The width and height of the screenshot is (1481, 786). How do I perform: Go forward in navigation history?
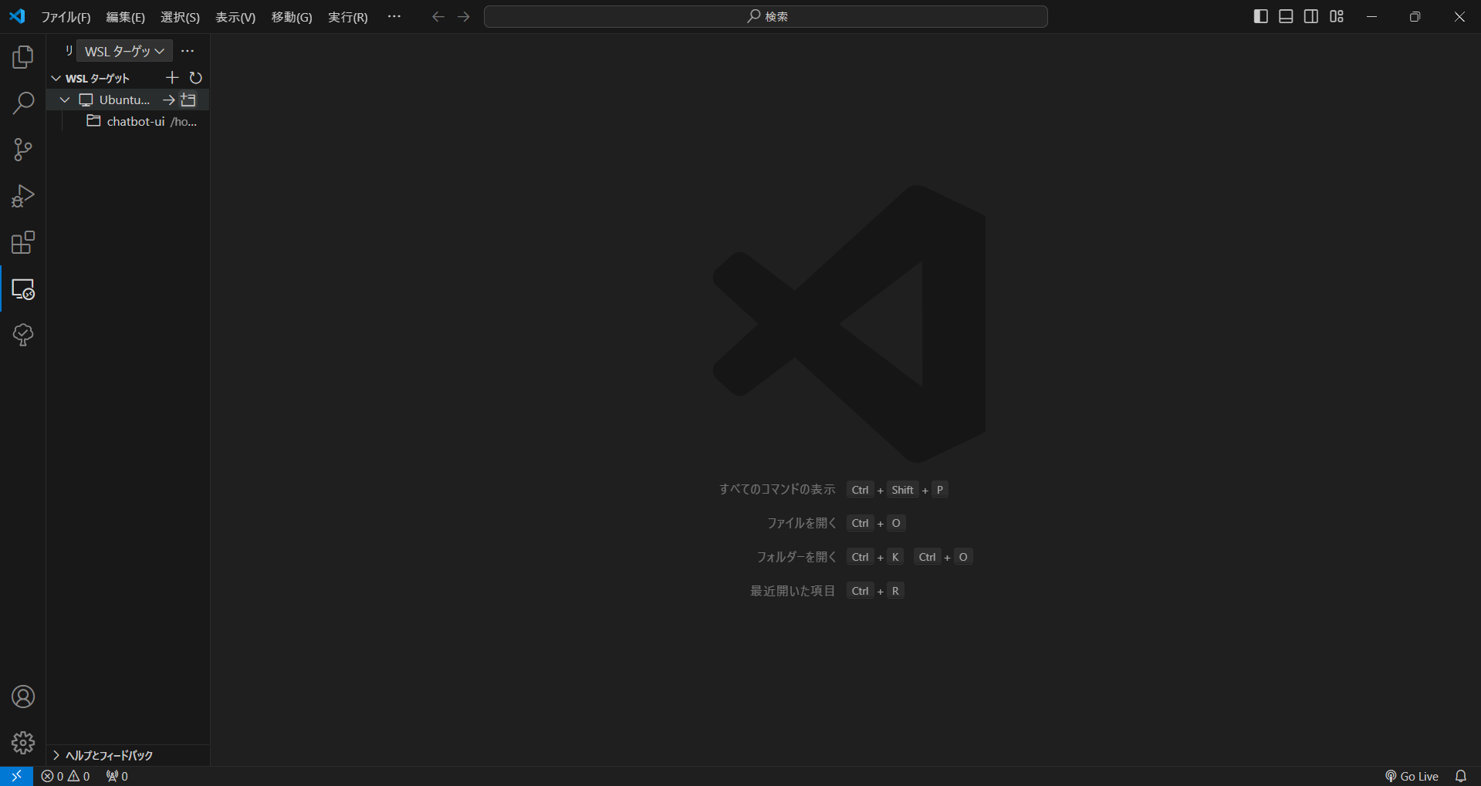(463, 16)
